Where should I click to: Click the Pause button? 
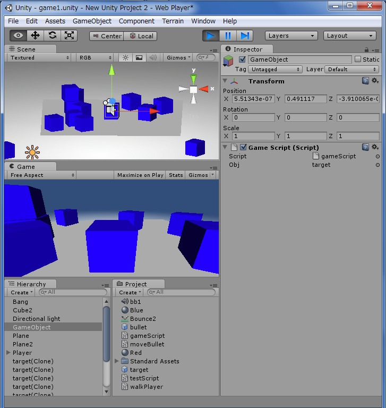(228, 36)
